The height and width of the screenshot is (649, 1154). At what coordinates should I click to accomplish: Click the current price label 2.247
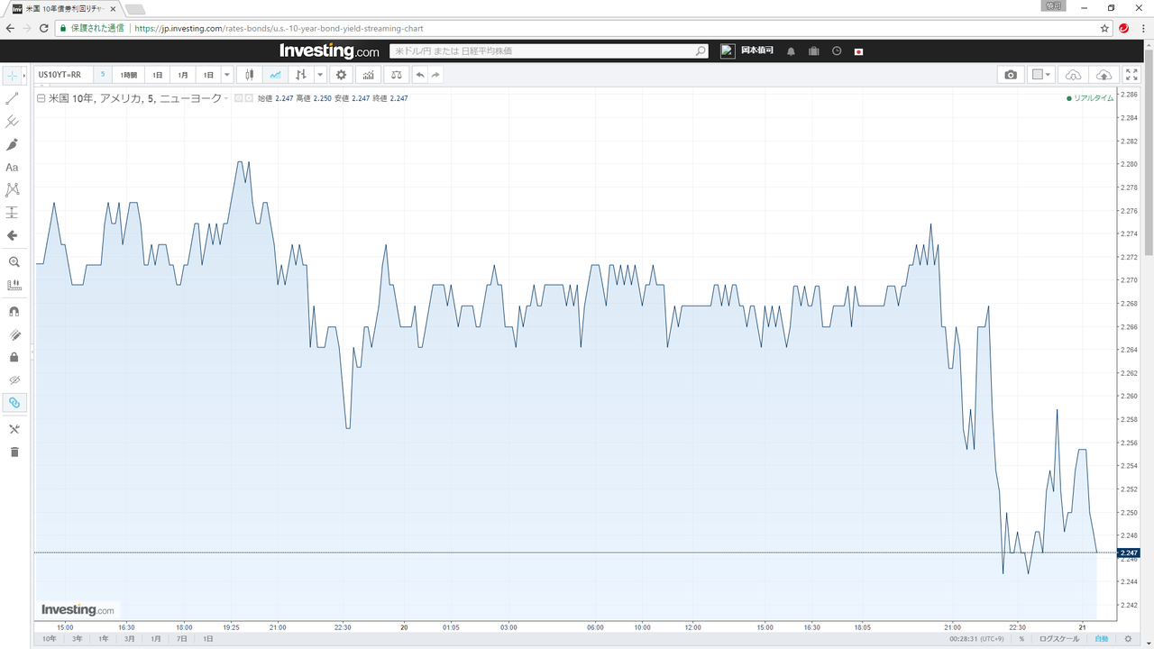point(1128,553)
